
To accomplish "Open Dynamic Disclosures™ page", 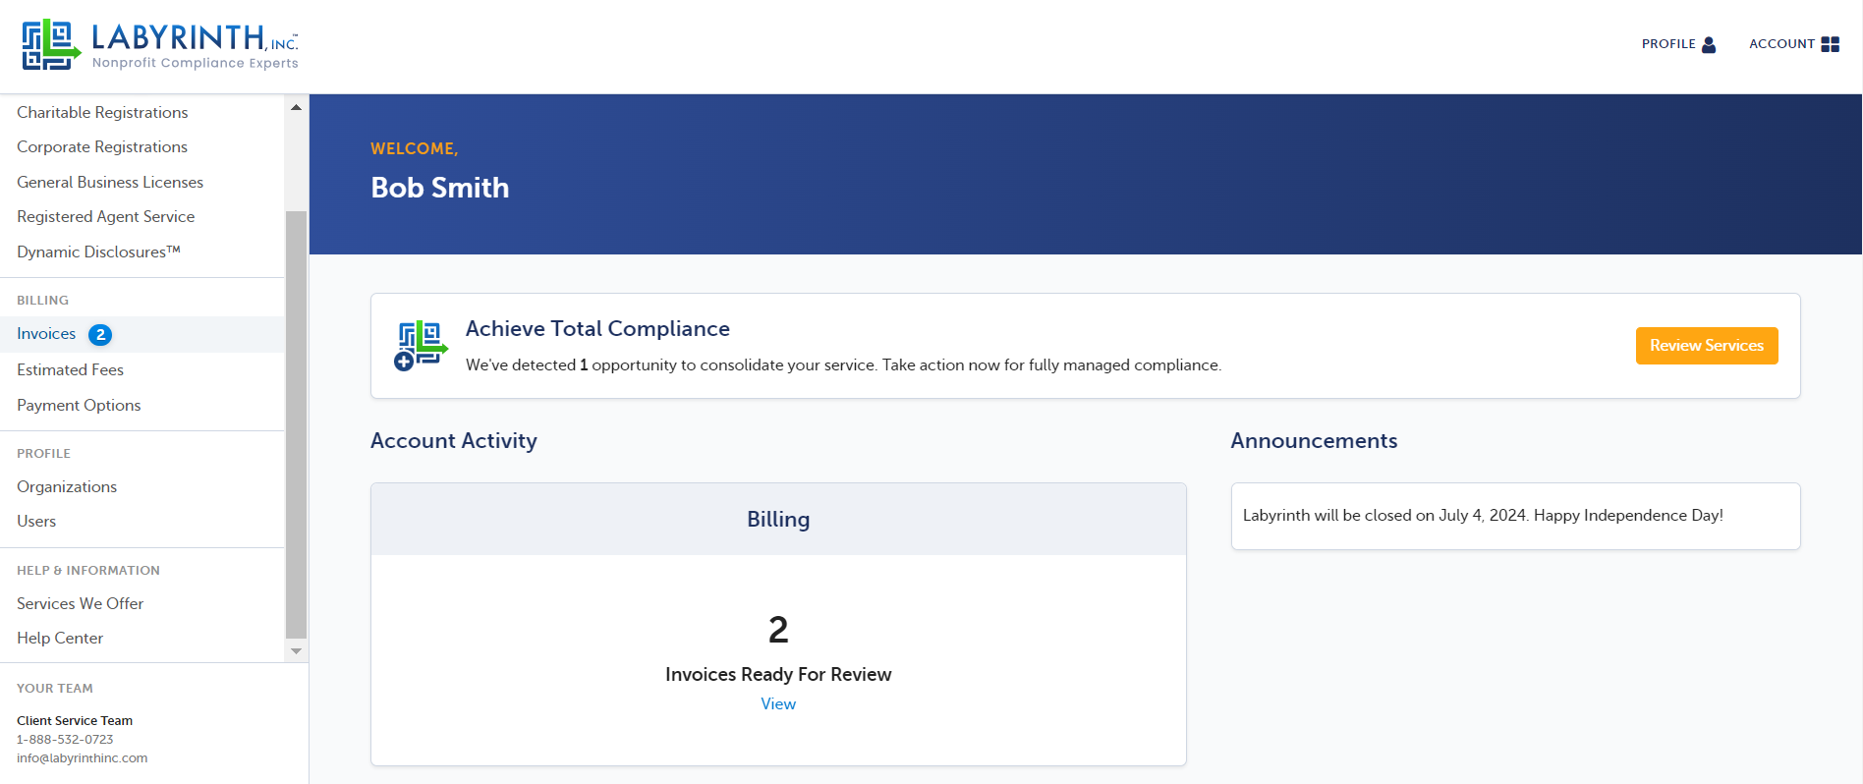I will tap(98, 252).
